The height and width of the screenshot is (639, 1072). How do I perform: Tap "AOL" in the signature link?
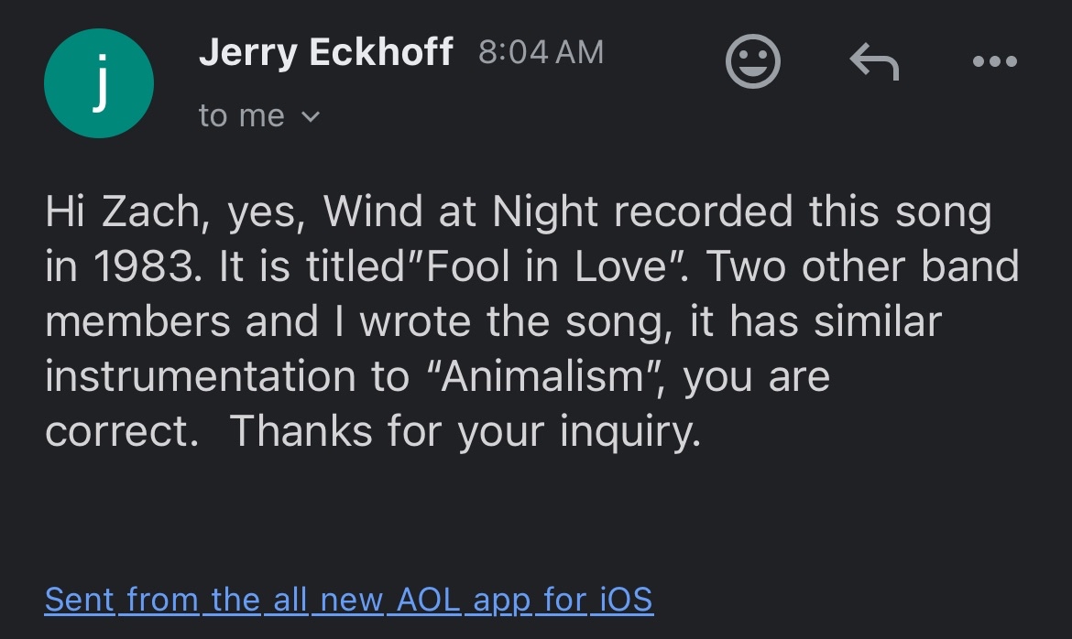click(x=429, y=600)
